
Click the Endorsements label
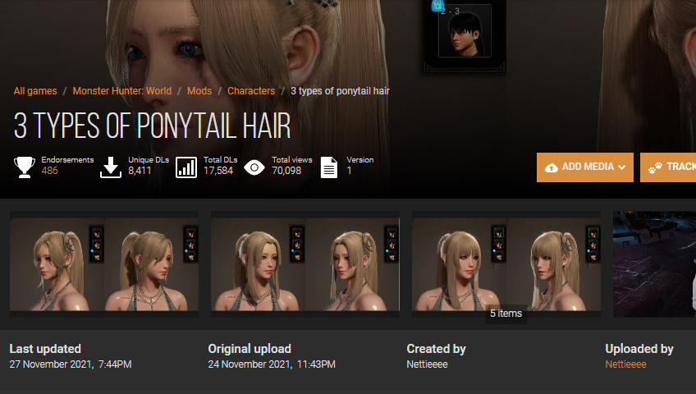[67, 160]
